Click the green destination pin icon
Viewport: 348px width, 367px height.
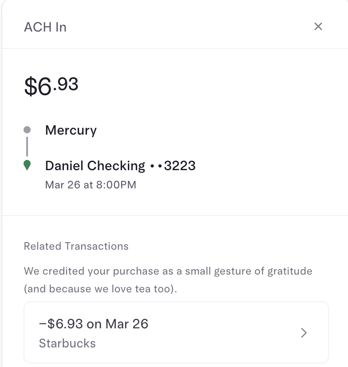point(27,165)
